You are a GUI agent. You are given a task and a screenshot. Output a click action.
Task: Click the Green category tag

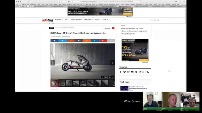click(52, 28)
